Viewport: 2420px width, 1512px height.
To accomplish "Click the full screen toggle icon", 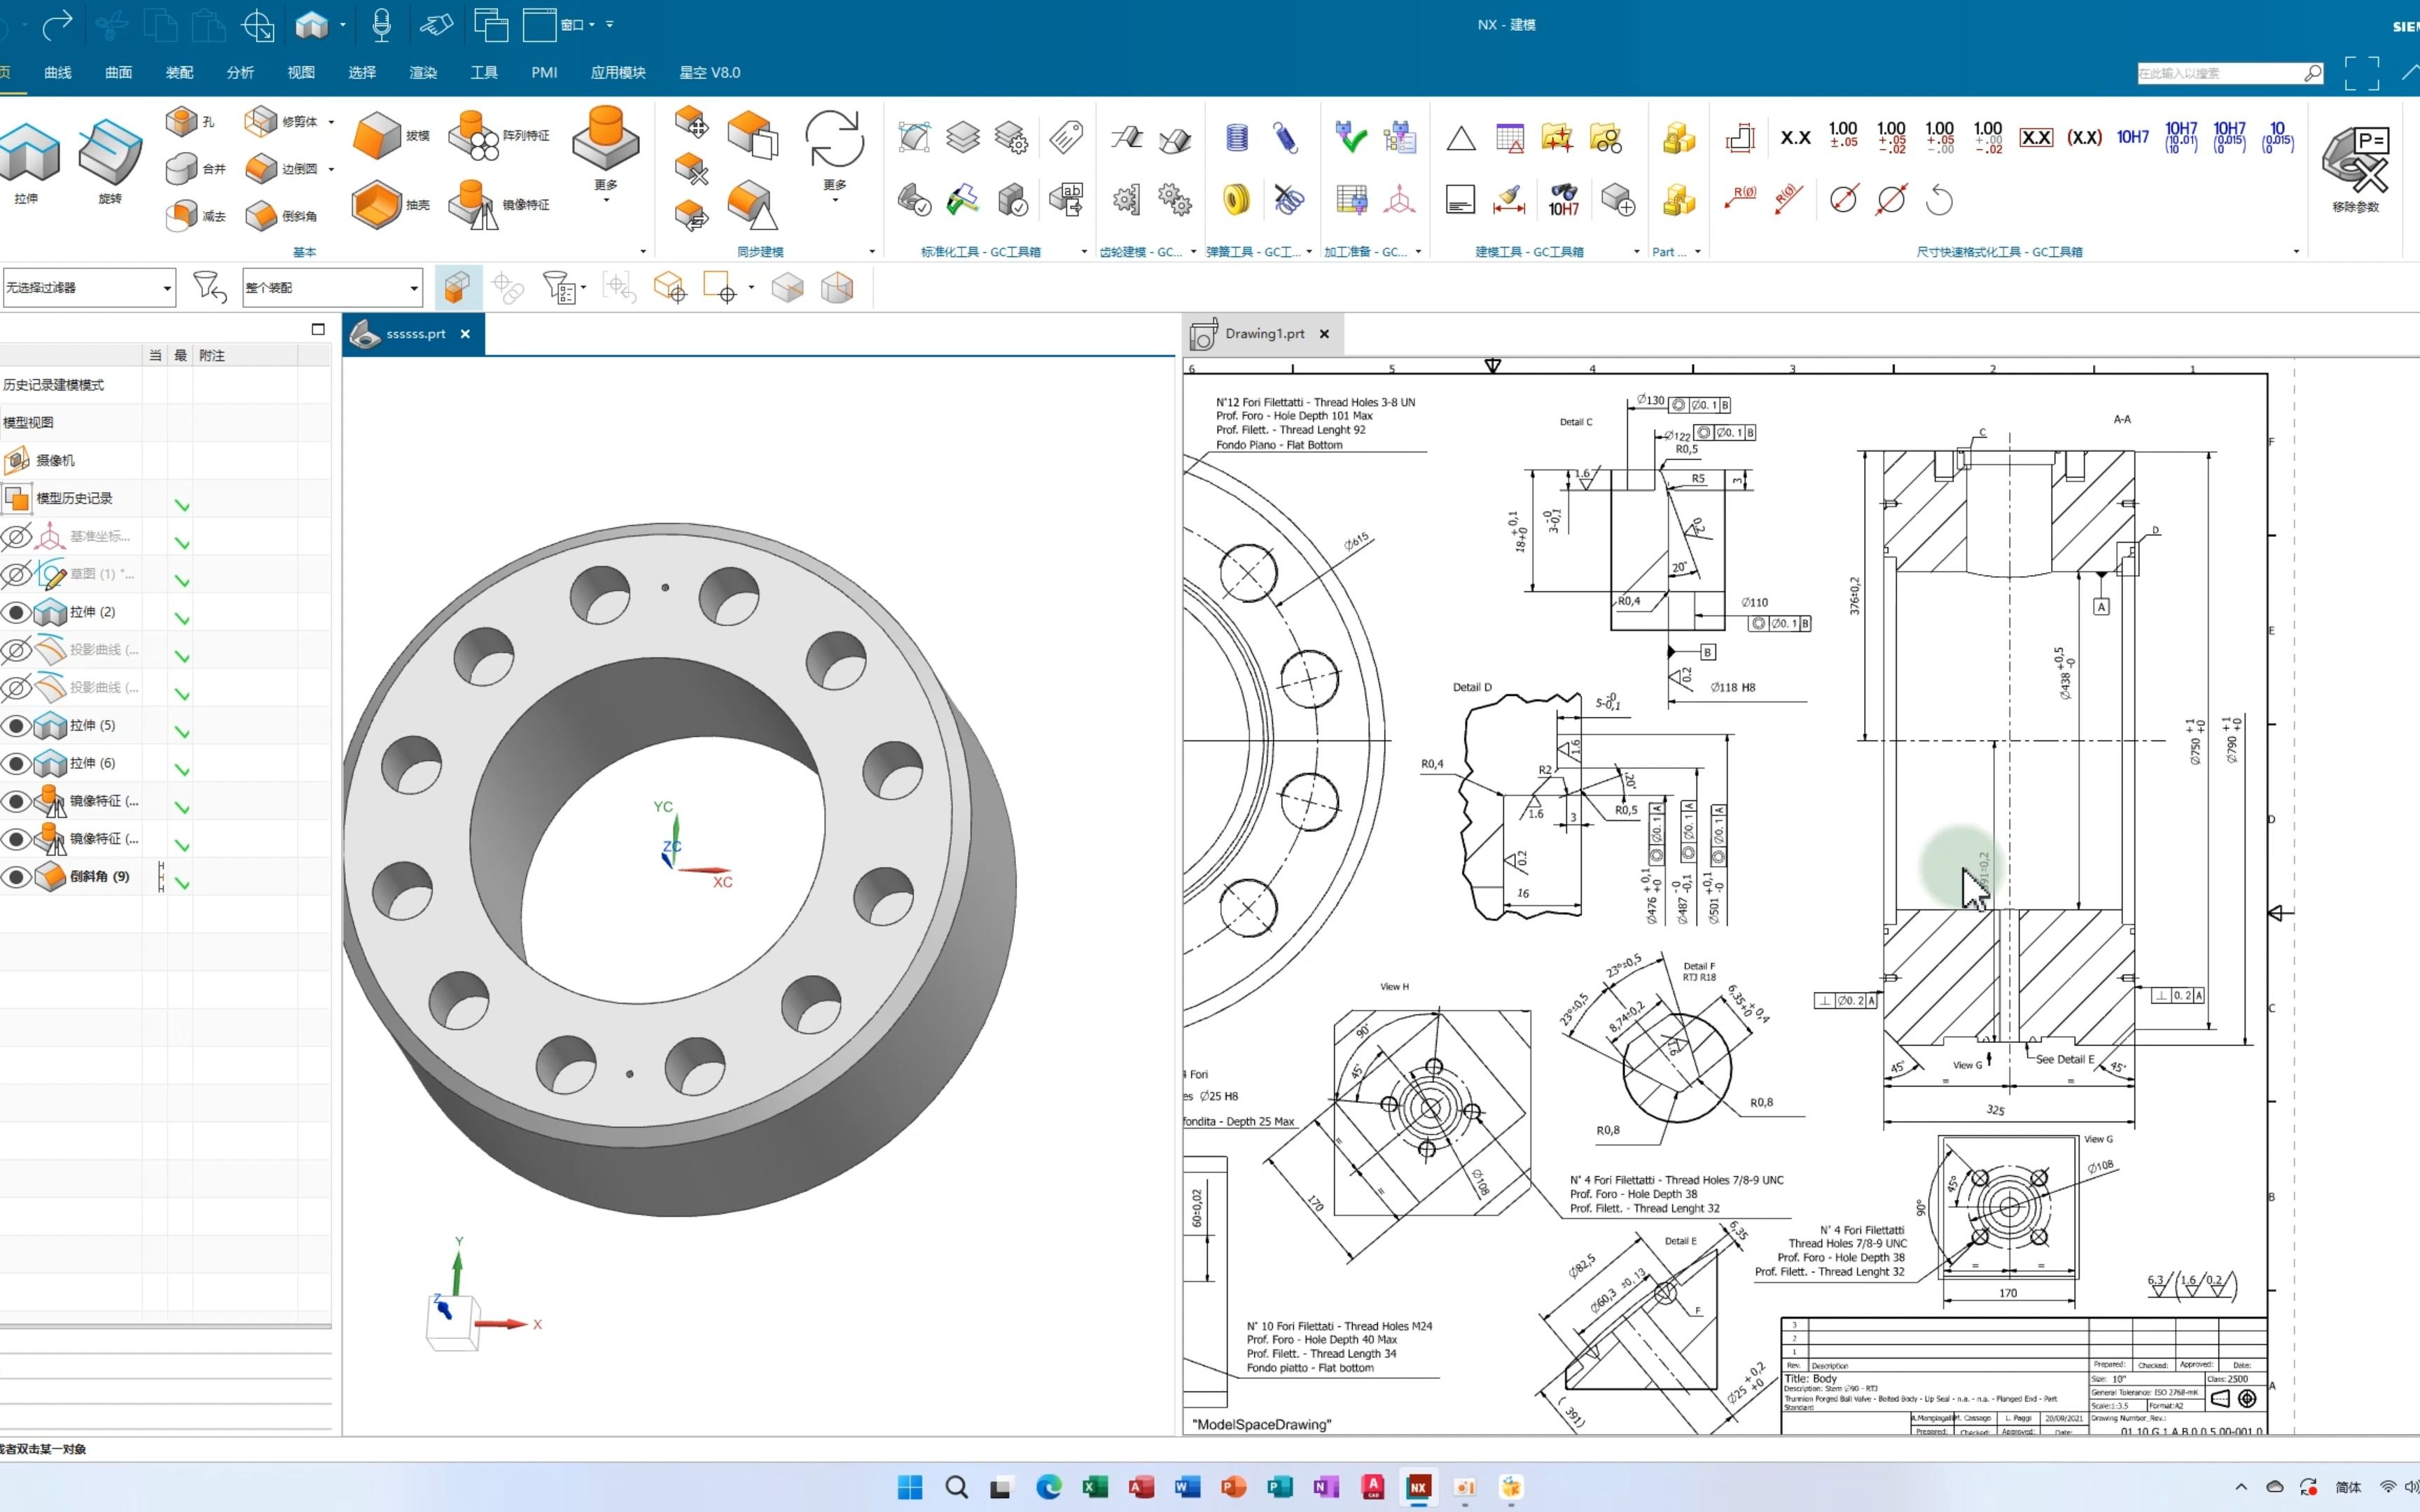I will point(2361,73).
